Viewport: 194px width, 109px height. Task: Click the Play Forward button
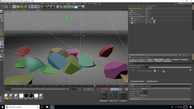pyautogui.click(x=89, y=89)
